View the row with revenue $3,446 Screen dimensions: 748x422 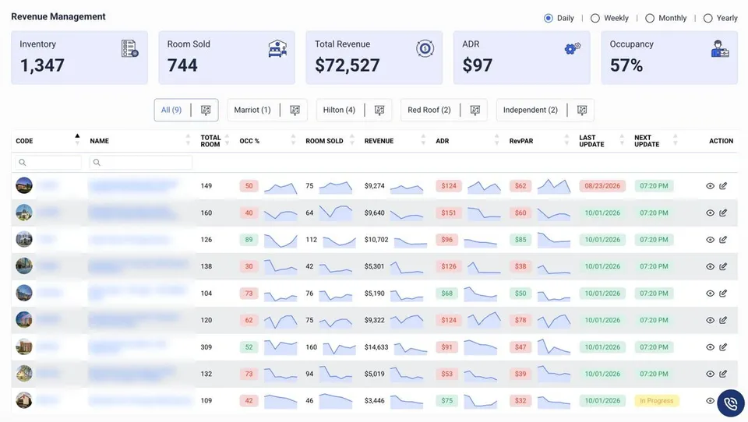point(710,401)
